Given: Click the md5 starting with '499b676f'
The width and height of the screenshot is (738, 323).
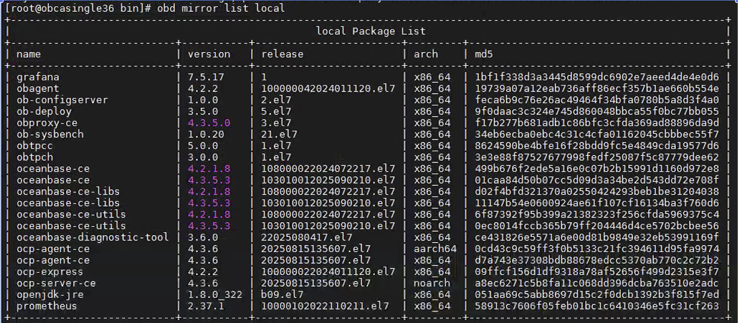Looking at the screenshot, I should pyautogui.click(x=597, y=168).
